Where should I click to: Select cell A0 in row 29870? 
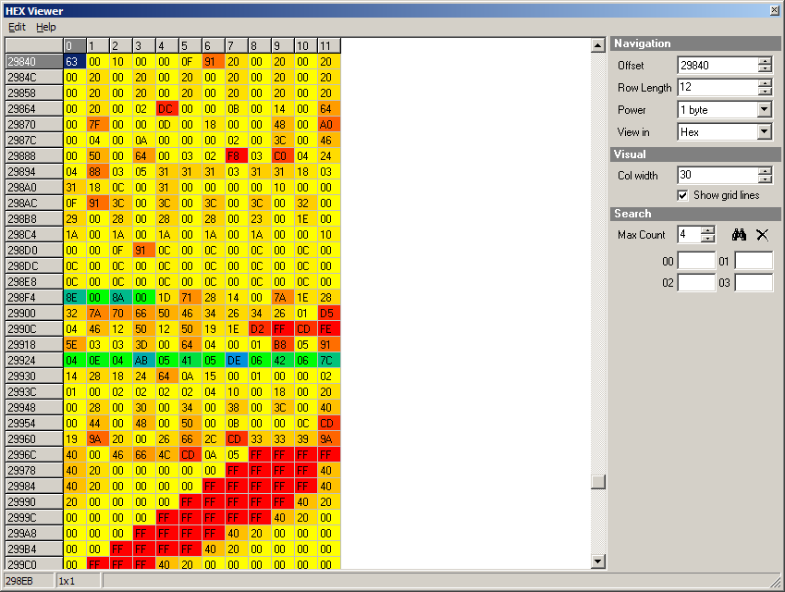coord(329,124)
